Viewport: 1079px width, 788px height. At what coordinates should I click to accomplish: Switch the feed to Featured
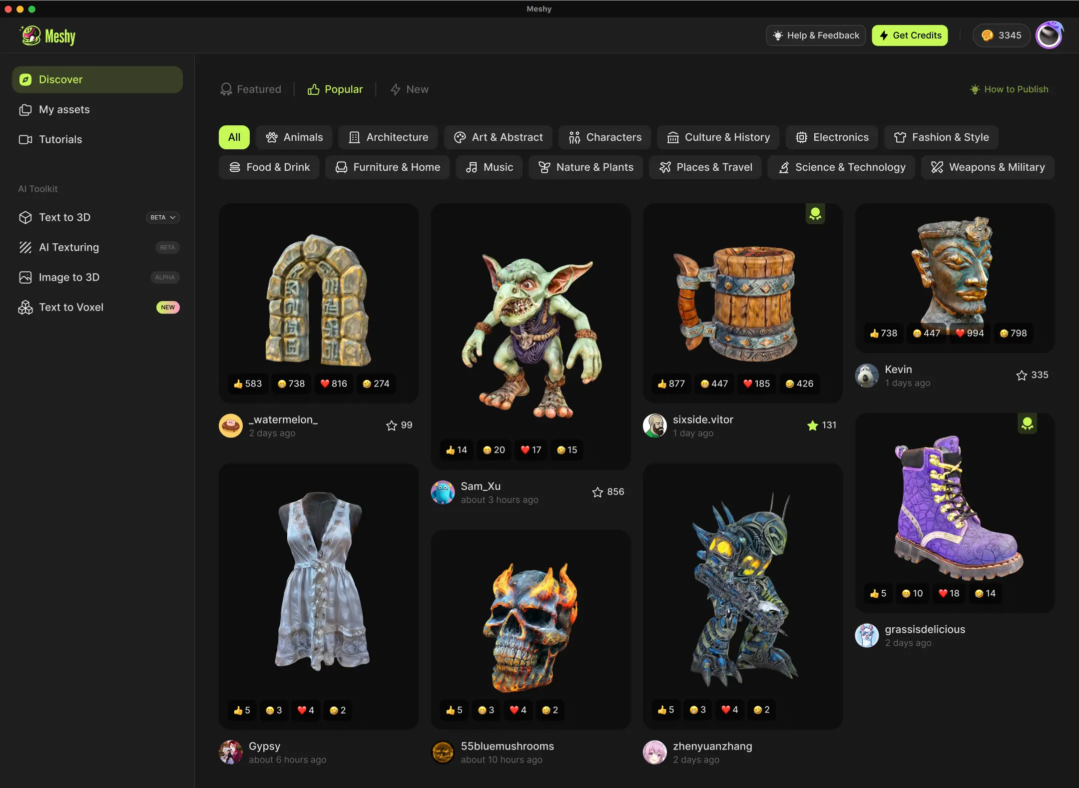[x=252, y=89]
